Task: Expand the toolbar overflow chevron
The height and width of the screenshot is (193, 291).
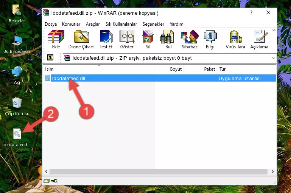Action: pos(274,30)
